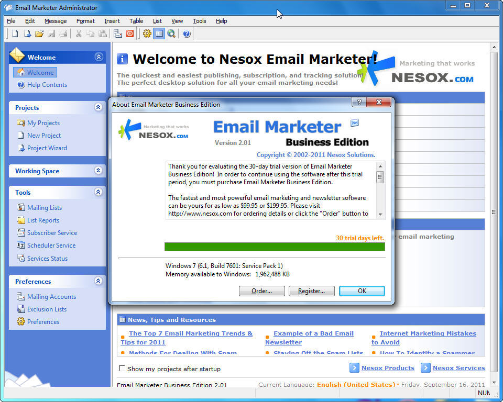Open the Format menu
Image resolution: width=503 pixels, height=402 pixels.
[x=85, y=21]
